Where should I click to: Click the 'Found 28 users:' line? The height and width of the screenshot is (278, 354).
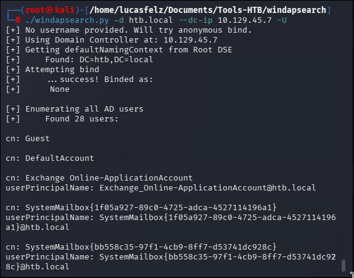click(82, 119)
